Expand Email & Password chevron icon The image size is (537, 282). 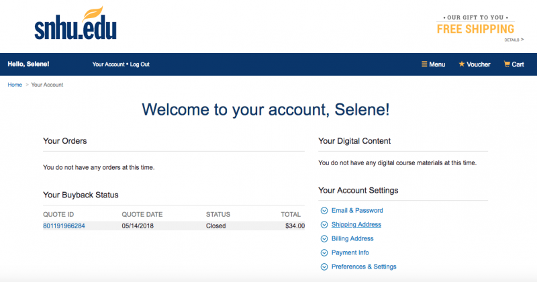tap(324, 211)
